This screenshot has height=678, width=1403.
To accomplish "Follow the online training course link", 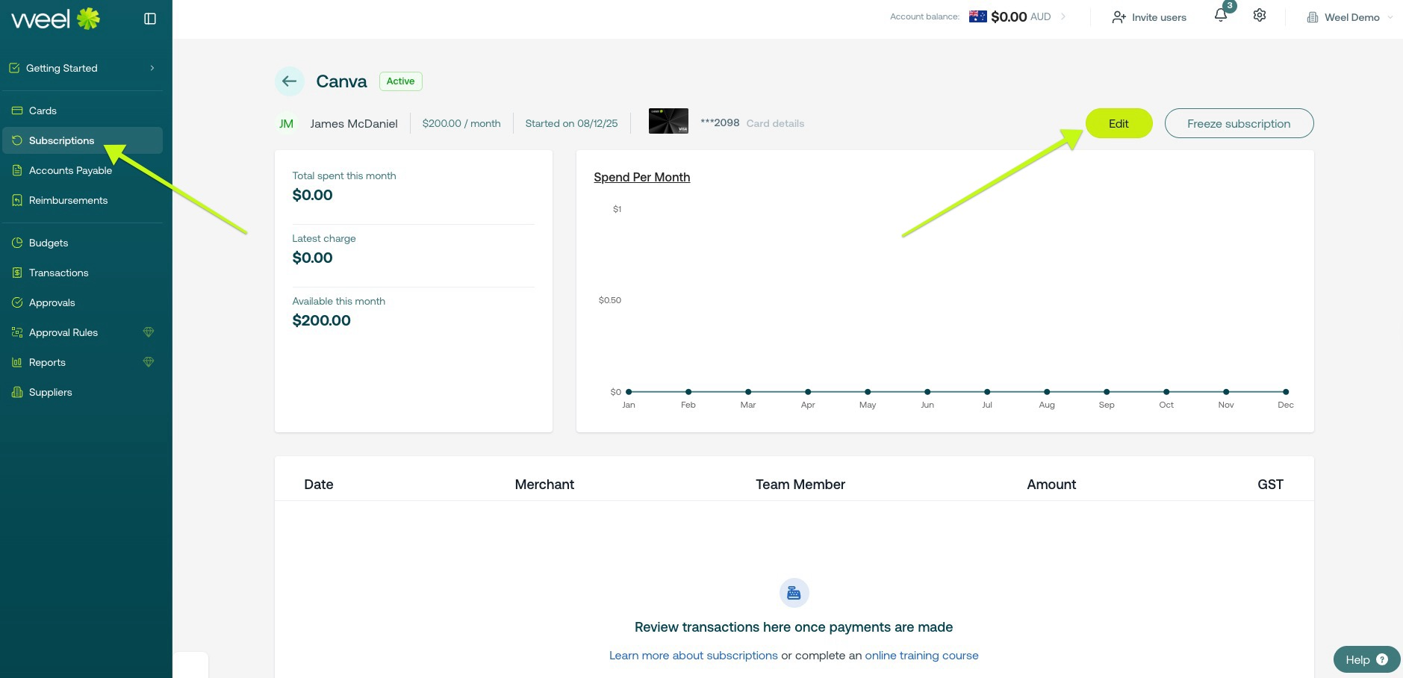I will click(x=921, y=656).
